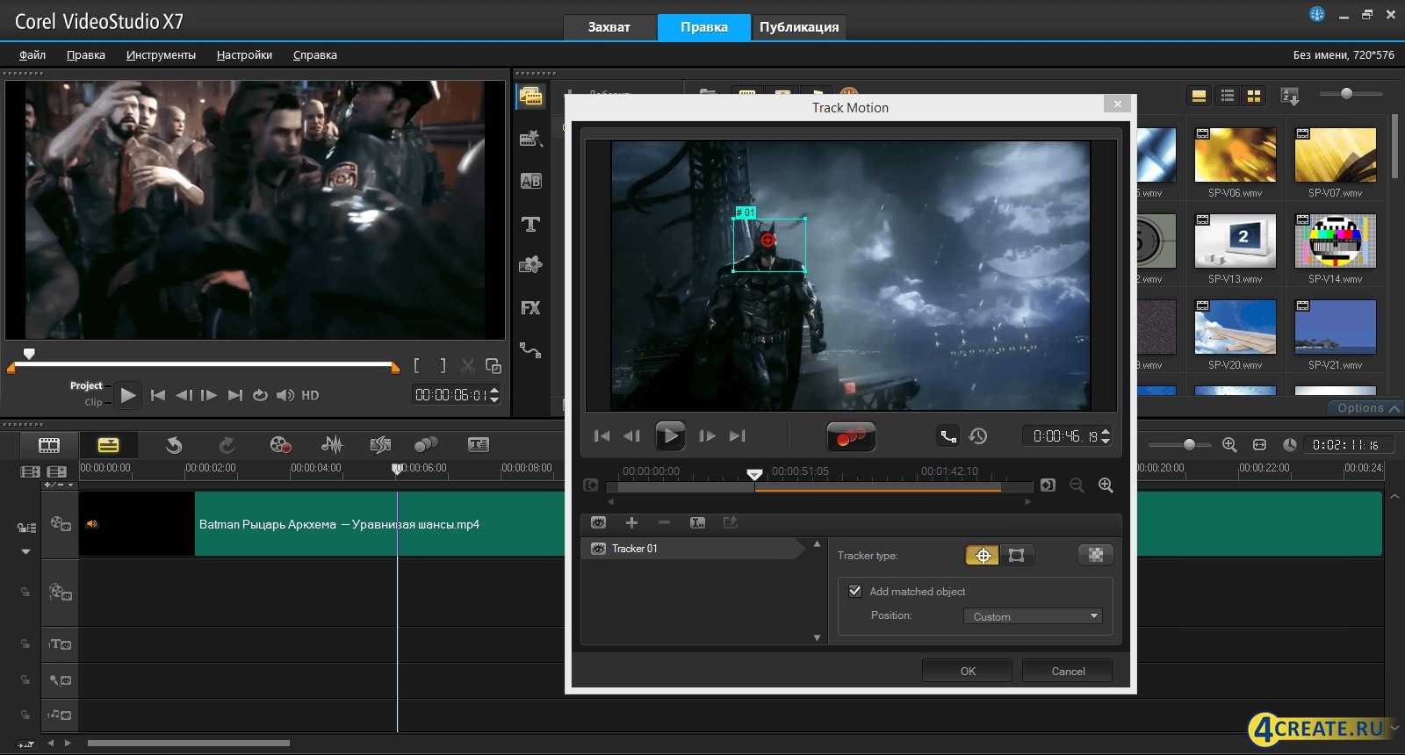Image resolution: width=1405 pixels, height=755 pixels.
Task: Toggle video track visibility icon
Action: pos(61,524)
